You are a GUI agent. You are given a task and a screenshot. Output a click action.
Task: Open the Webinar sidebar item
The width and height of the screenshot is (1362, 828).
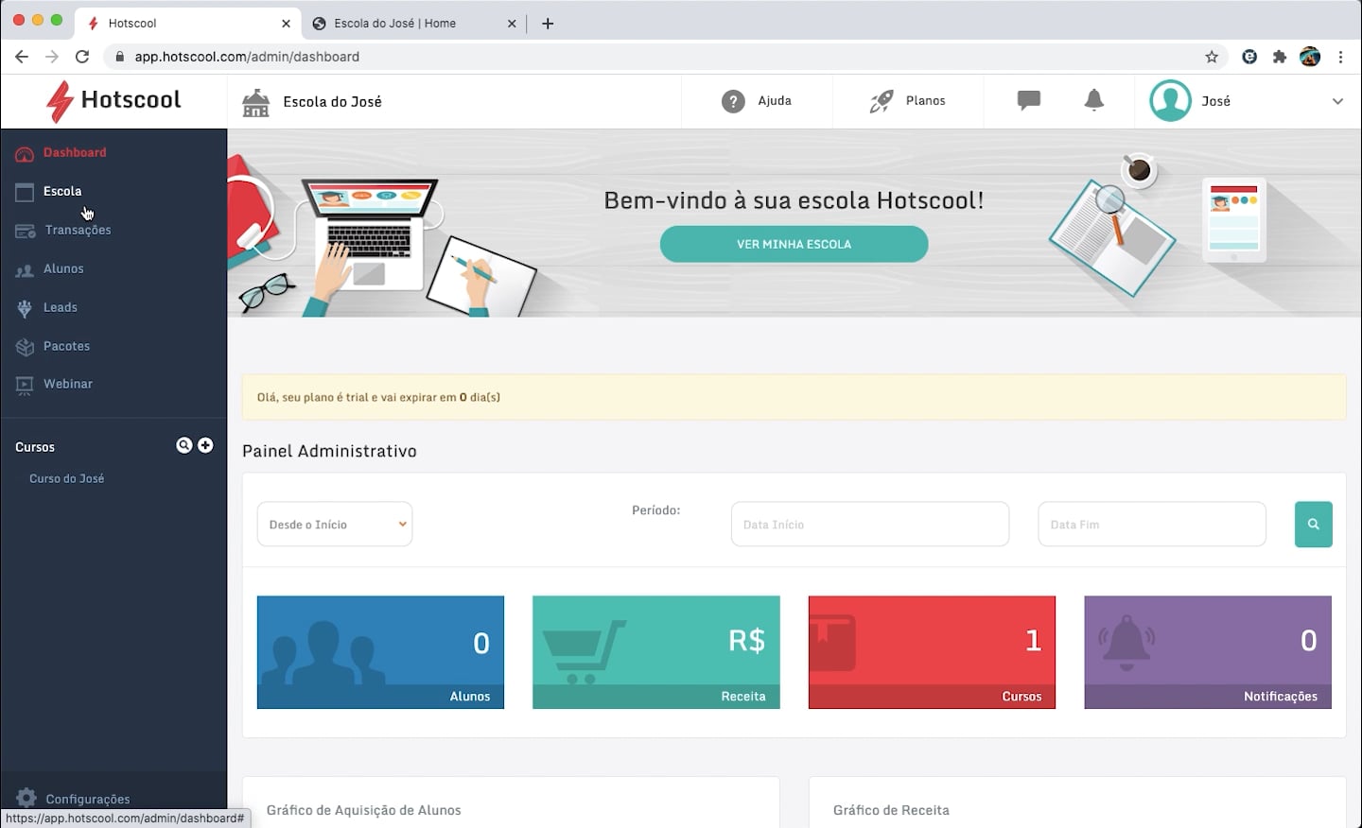pos(68,384)
